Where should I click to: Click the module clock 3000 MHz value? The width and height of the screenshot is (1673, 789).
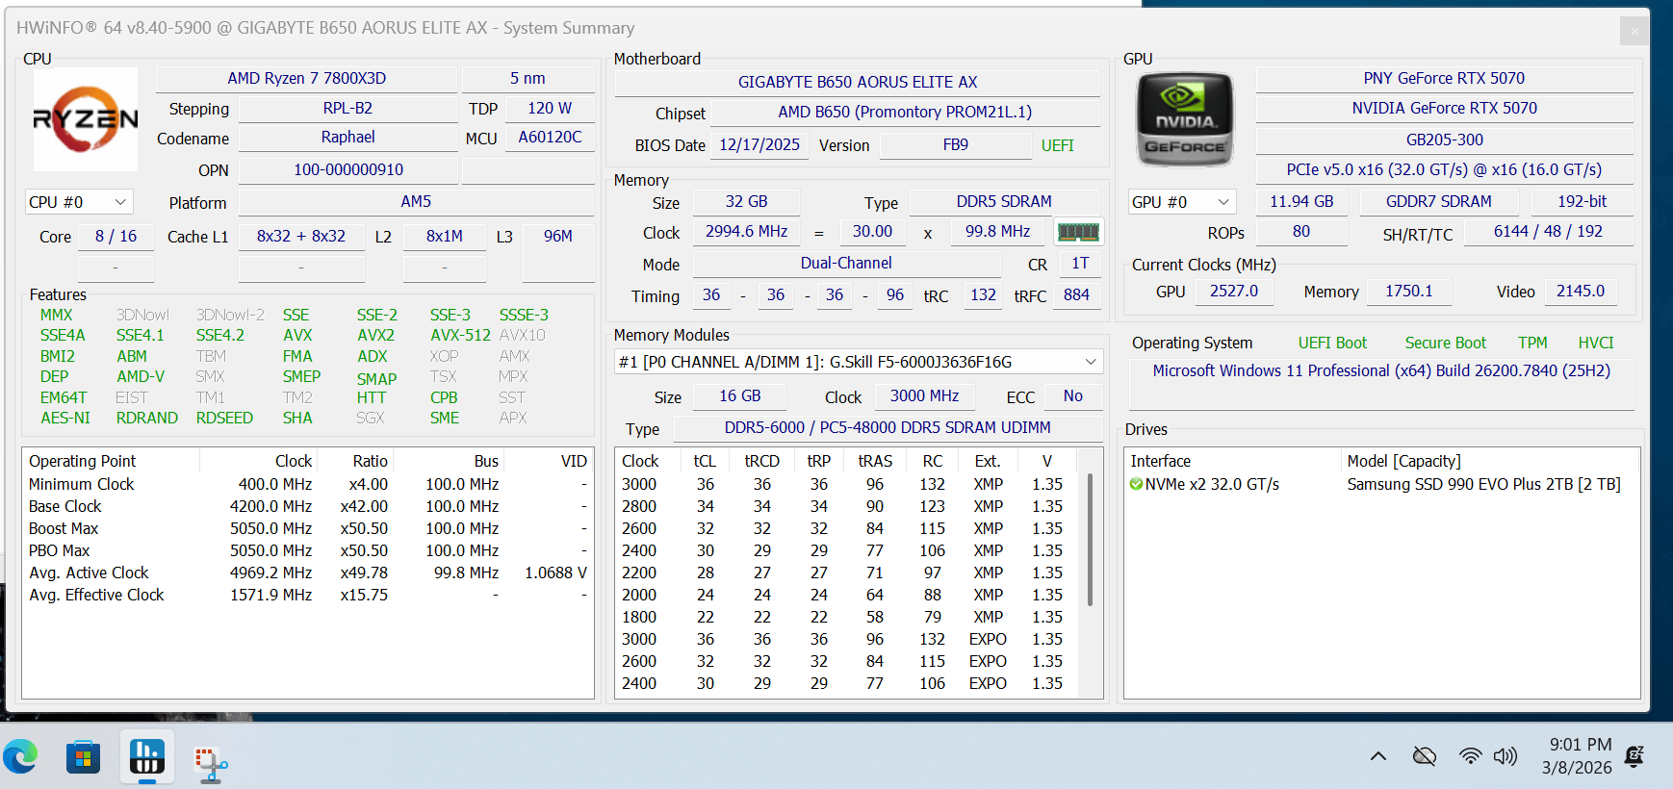tap(924, 395)
